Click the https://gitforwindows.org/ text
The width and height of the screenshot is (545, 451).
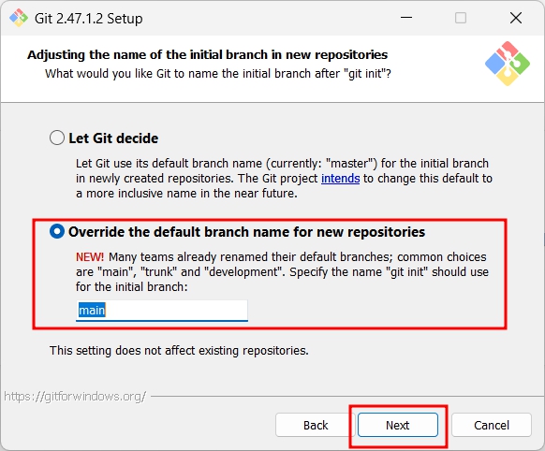pyautogui.click(x=75, y=396)
